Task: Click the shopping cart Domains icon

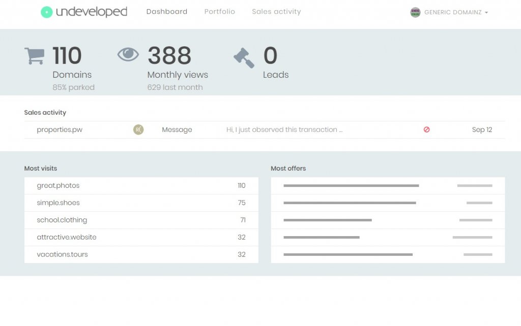Action: tap(34, 56)
